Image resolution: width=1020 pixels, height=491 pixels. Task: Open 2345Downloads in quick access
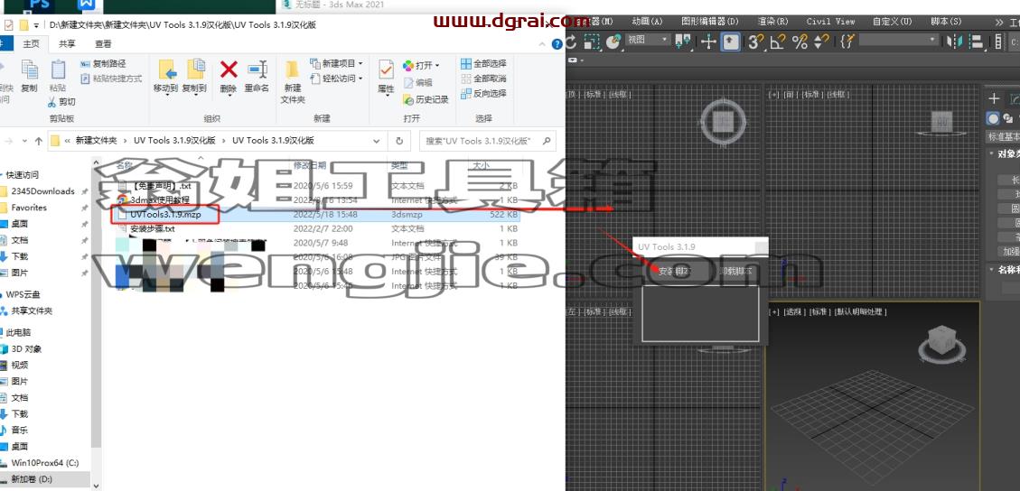coord(43,191)
